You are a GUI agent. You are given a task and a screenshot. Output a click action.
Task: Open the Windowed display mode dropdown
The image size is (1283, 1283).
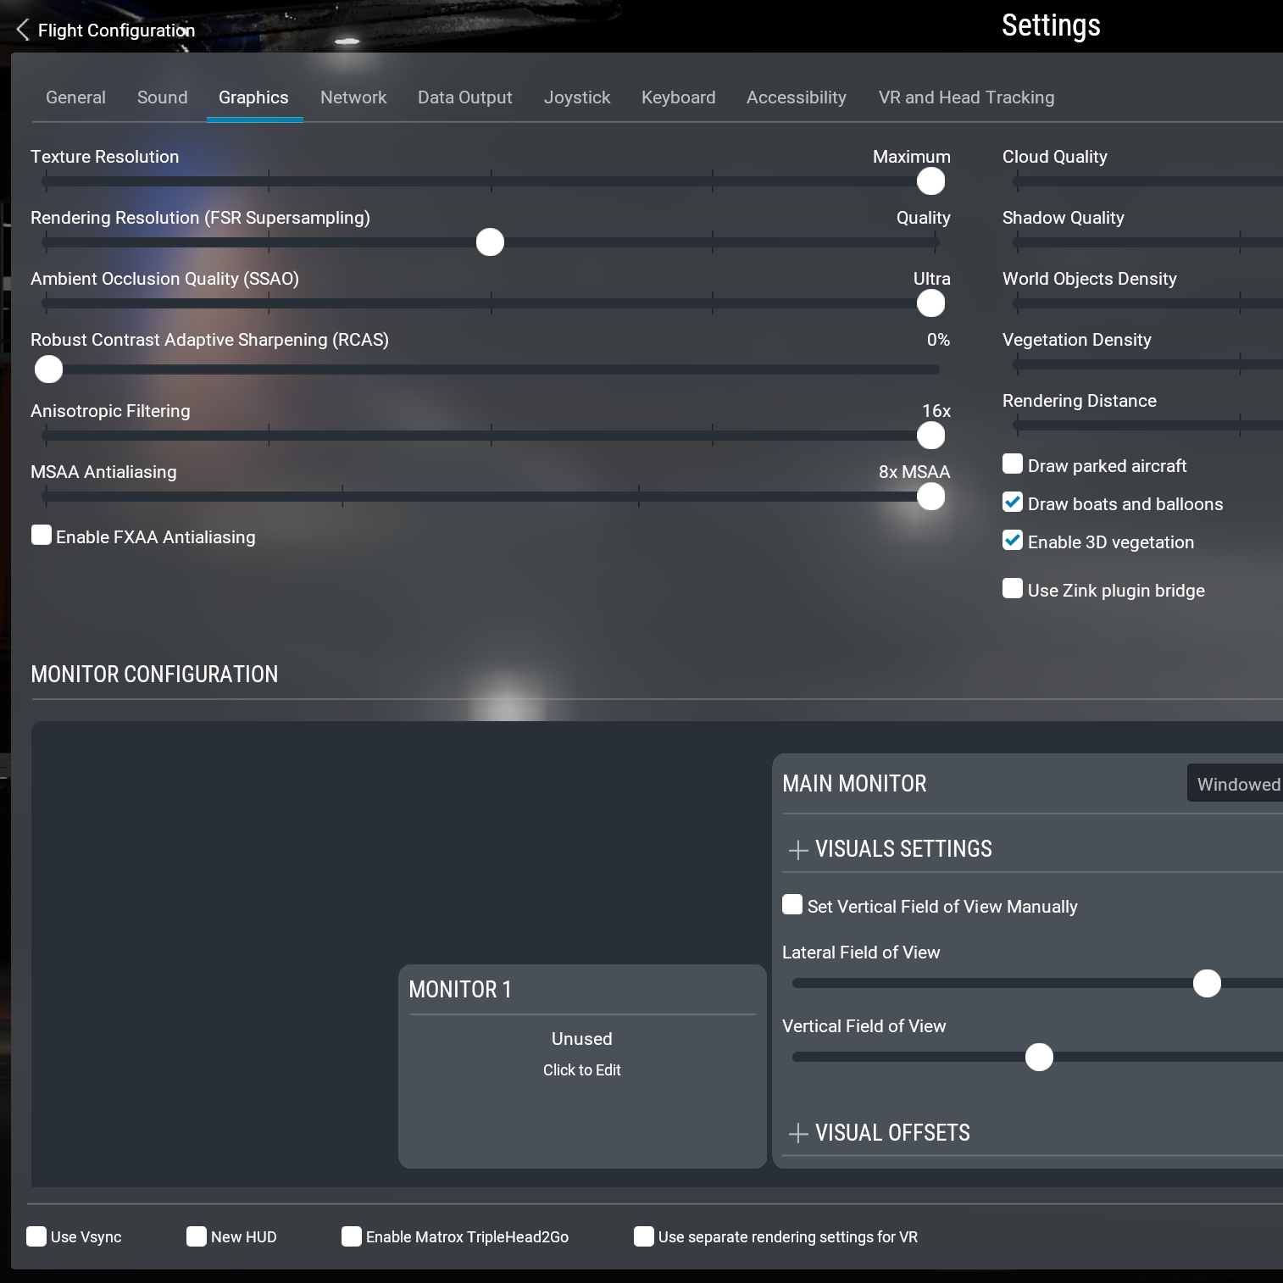(x=1236, y=784)
